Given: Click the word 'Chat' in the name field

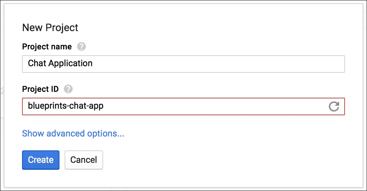Looking at the screenshot, I should pyautogui.click(x=37, y=63).
